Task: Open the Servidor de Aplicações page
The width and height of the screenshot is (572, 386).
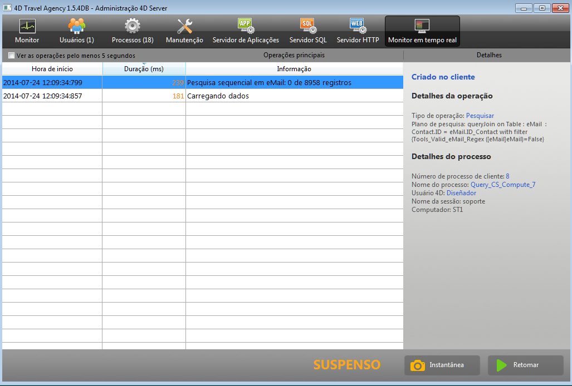Action: click(246, 26)
